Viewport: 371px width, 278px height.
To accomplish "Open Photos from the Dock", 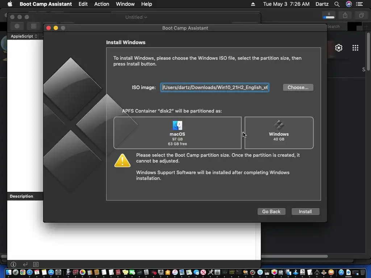I will click(83, 272).
